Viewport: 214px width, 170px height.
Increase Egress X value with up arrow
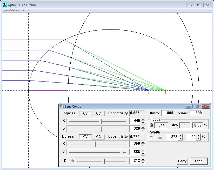coord(143,142)
